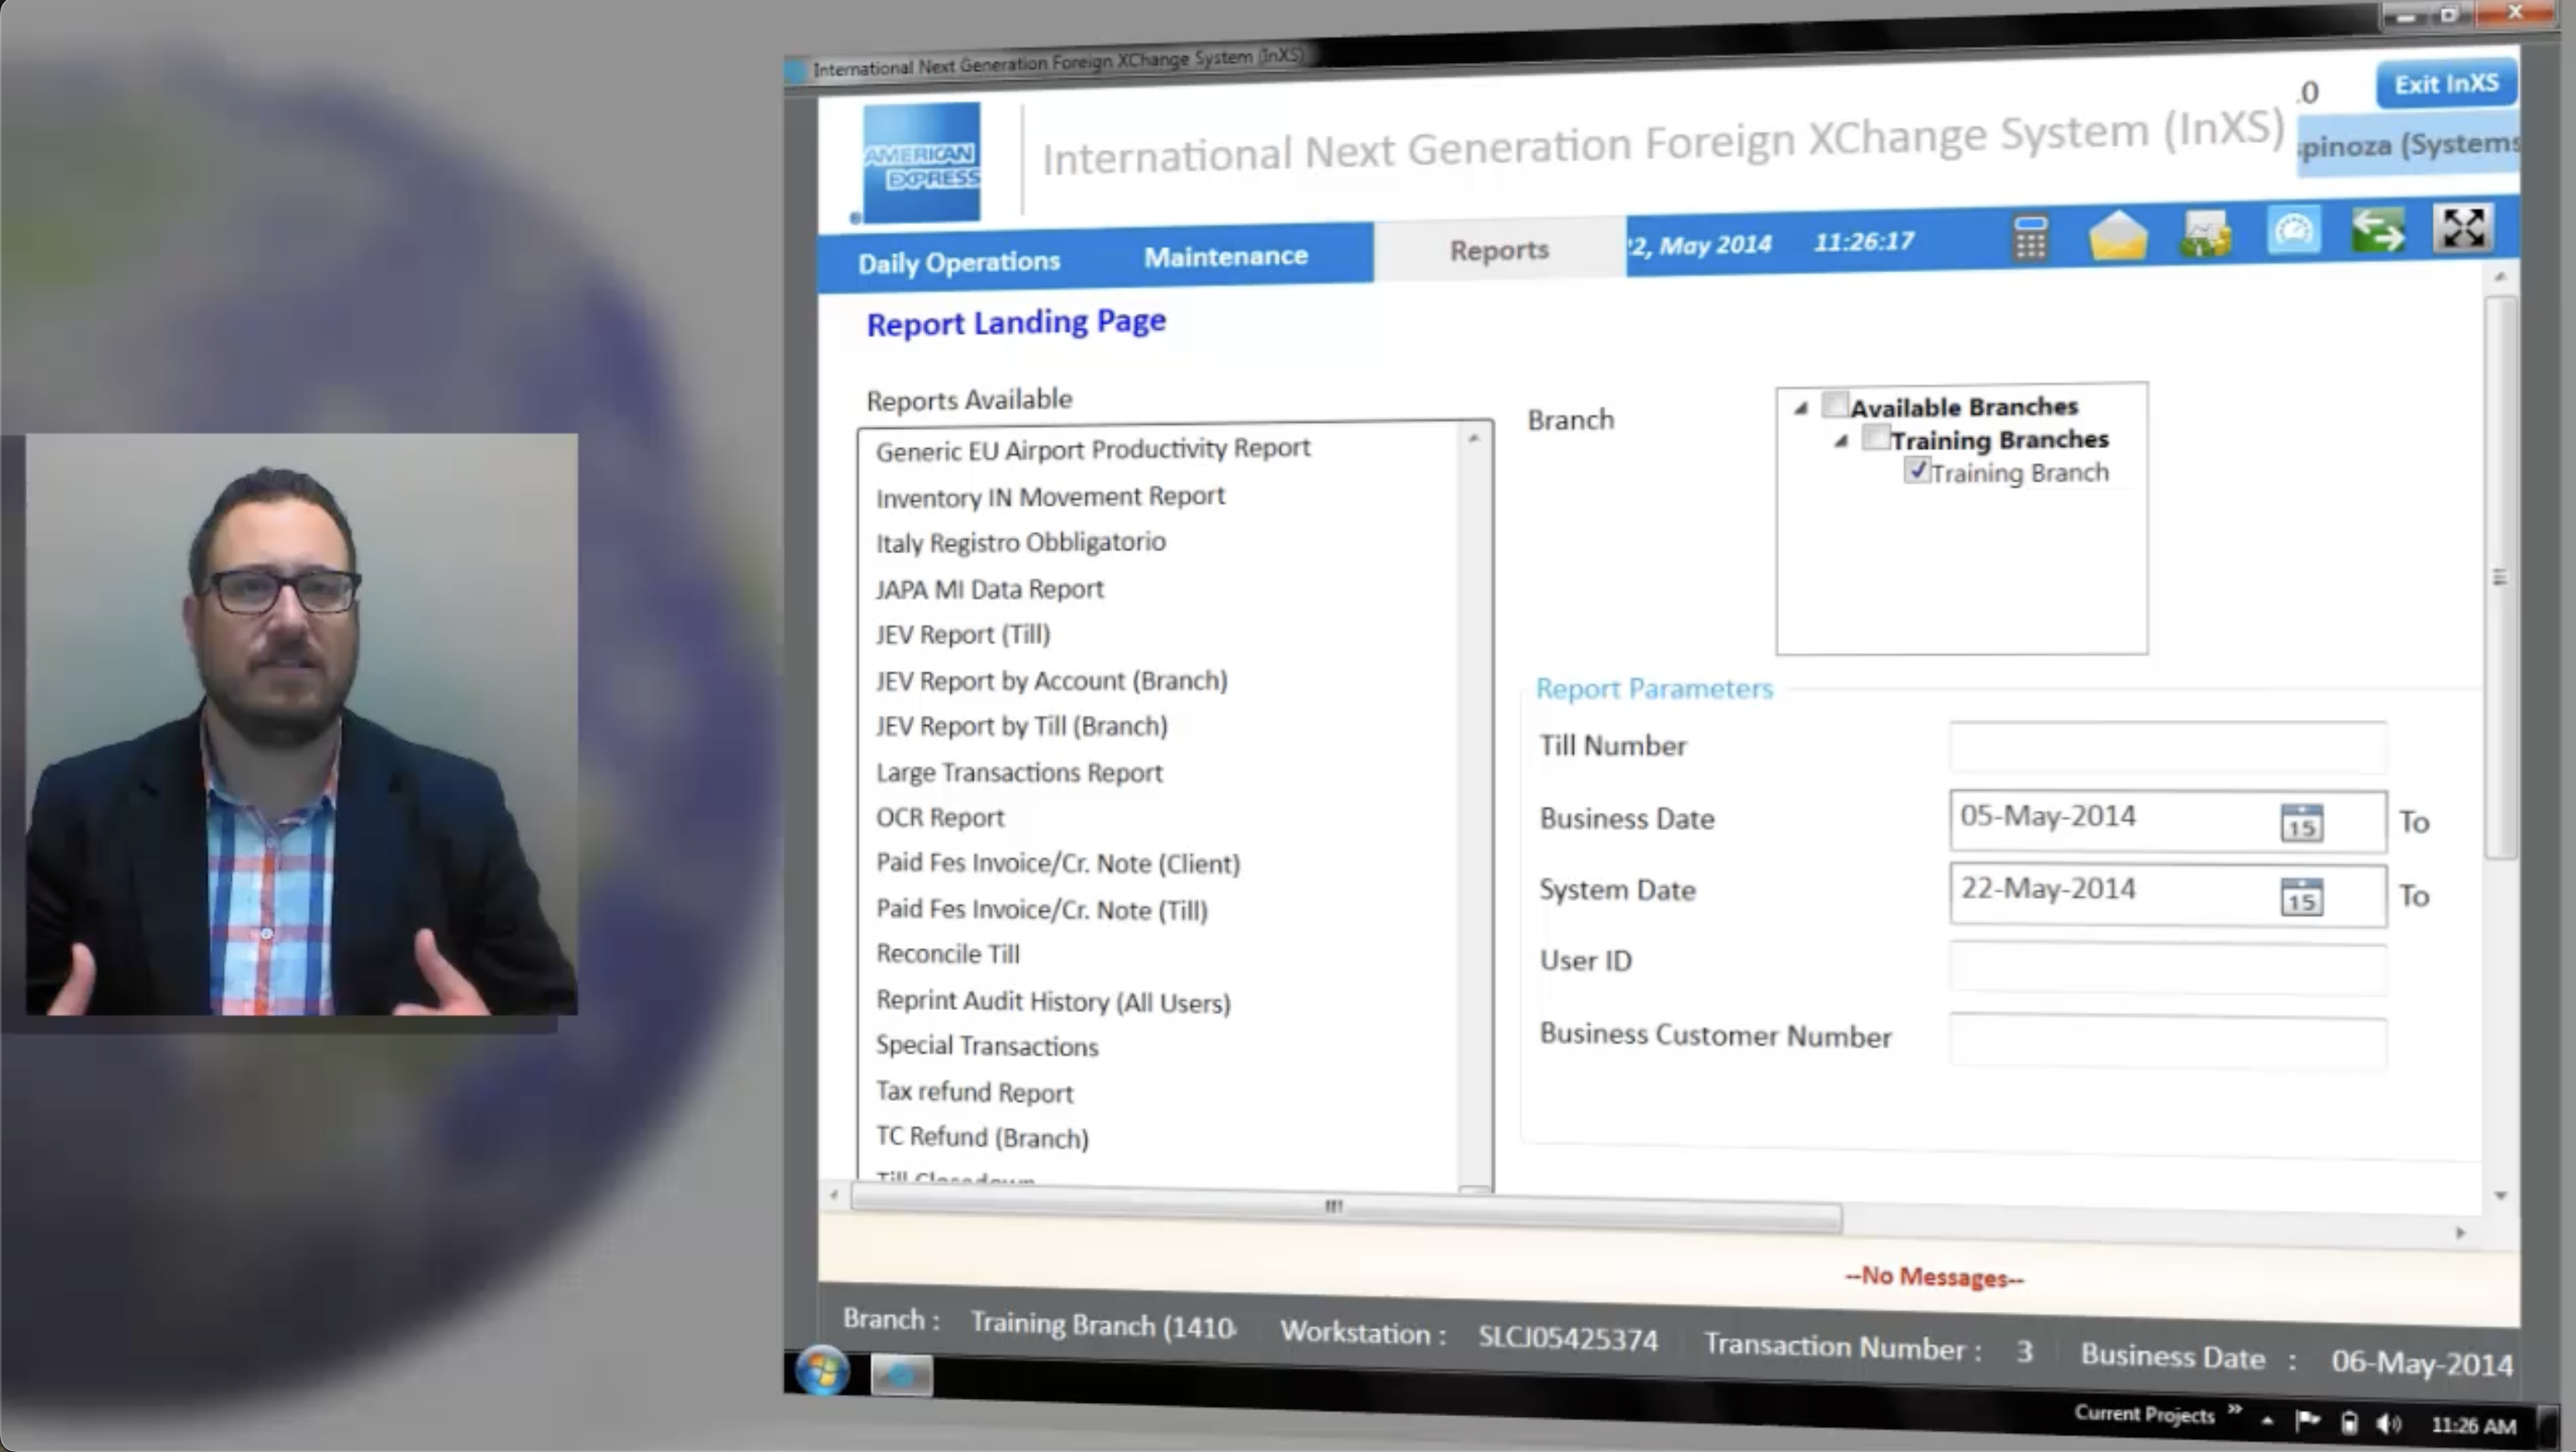Screen dimensions: 2576x1452
Task: Open the calculator icon in toolbar
Action: coord(2029,238)
